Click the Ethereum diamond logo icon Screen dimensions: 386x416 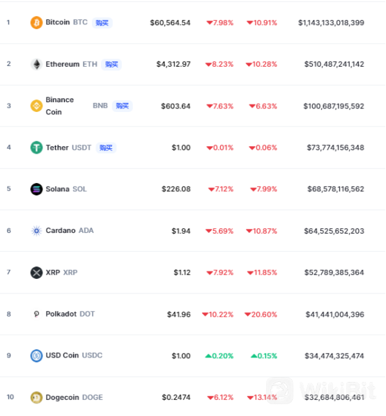coord(36,64)
